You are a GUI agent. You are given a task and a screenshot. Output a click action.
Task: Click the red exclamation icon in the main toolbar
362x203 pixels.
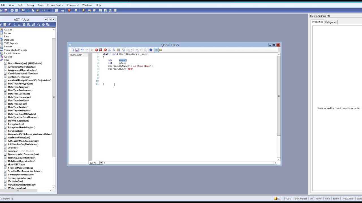69,10
